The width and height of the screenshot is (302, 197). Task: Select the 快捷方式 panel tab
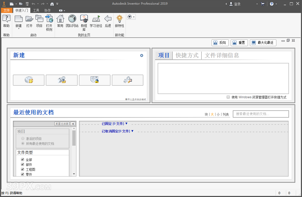pyautogui.click(x=187, y=55)
